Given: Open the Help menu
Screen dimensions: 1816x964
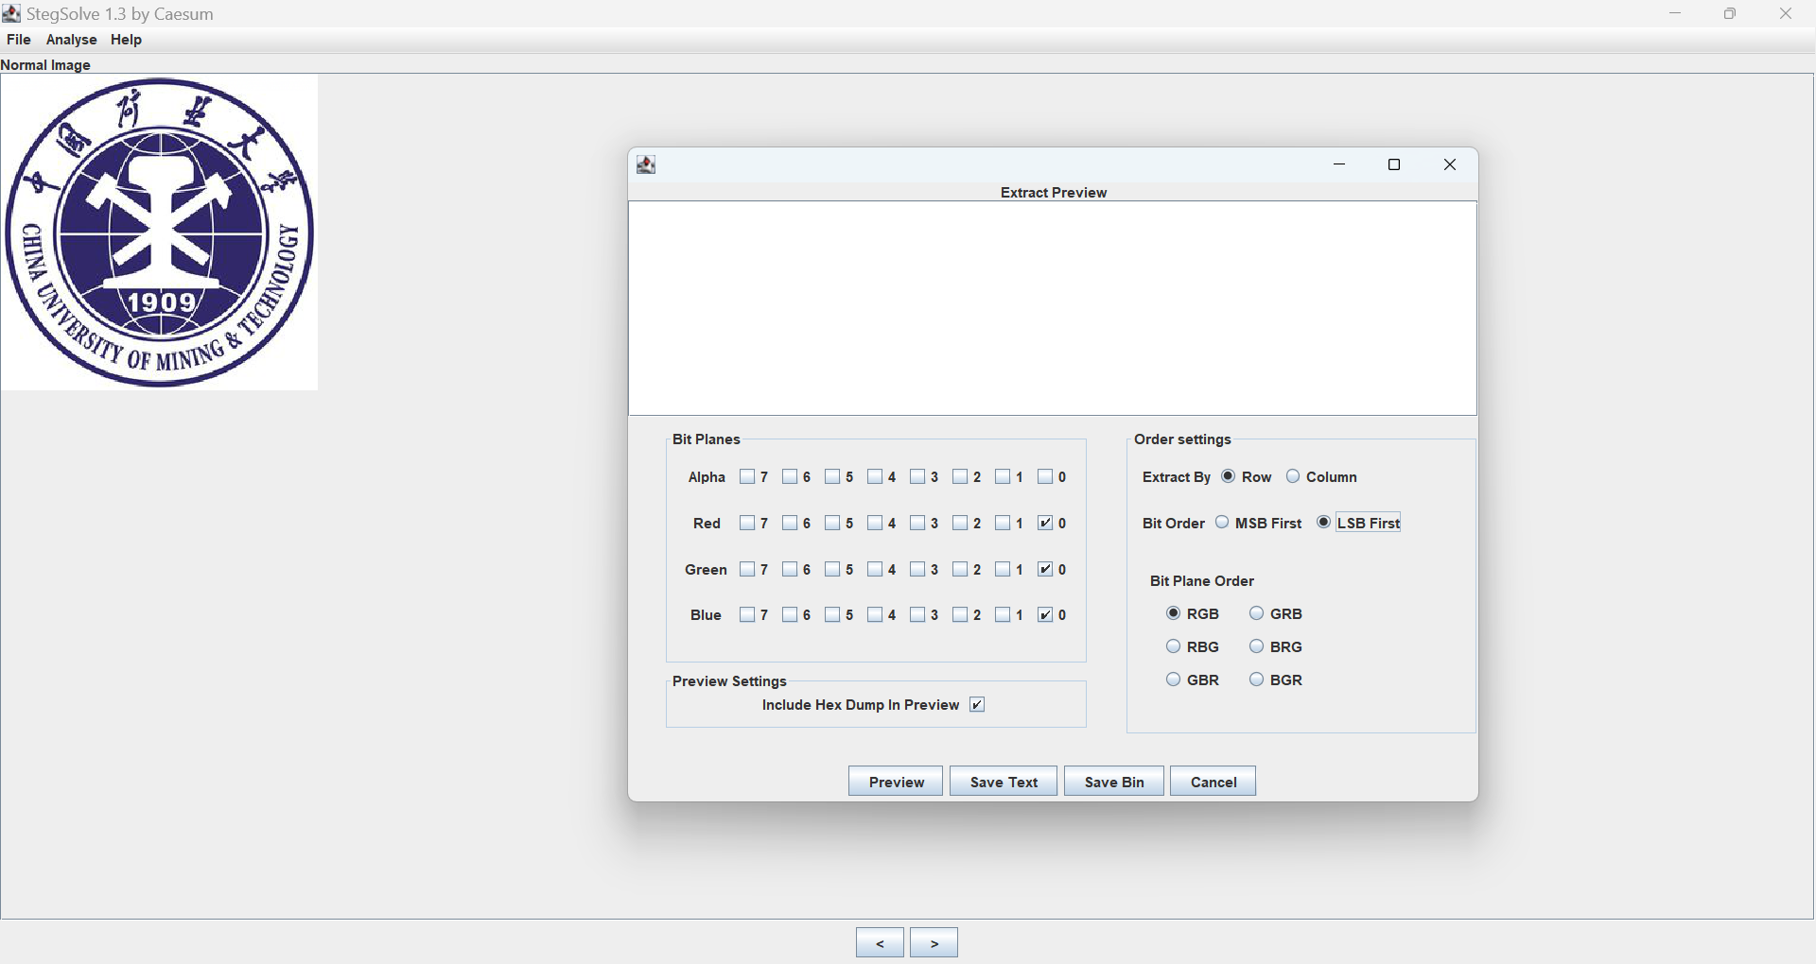Looking at the screenshot, I should 126,40.
